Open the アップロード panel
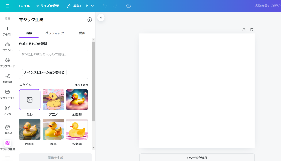 (7, 62)
